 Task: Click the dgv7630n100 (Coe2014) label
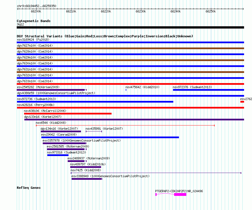[x=35, y=63]
